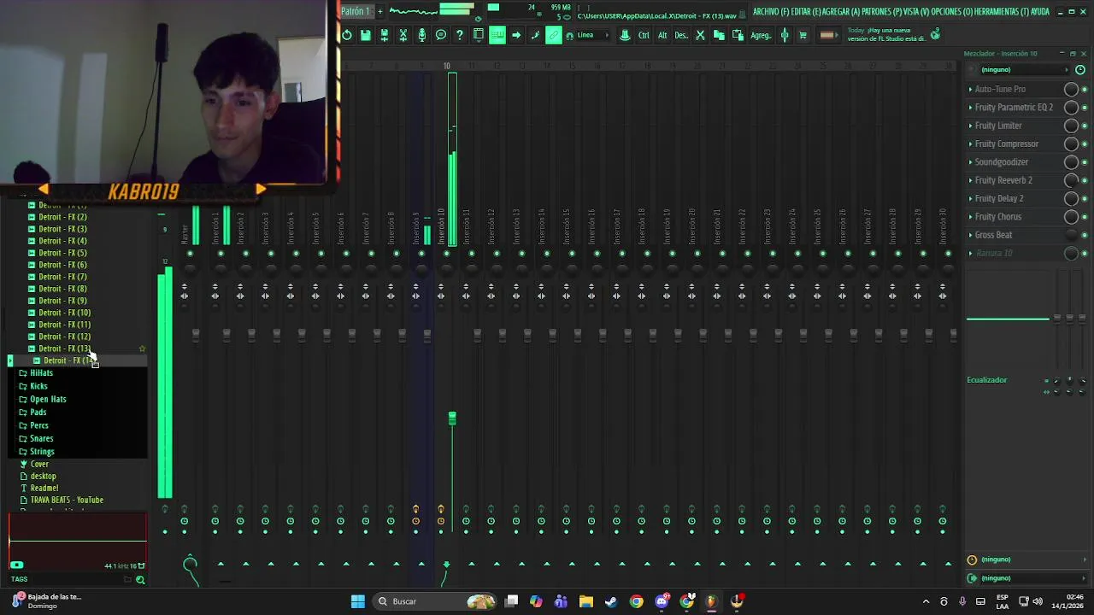Click the reload circular arrow toolbar icon
Screen dimensions: 1094x615
(x=348, y=35)
